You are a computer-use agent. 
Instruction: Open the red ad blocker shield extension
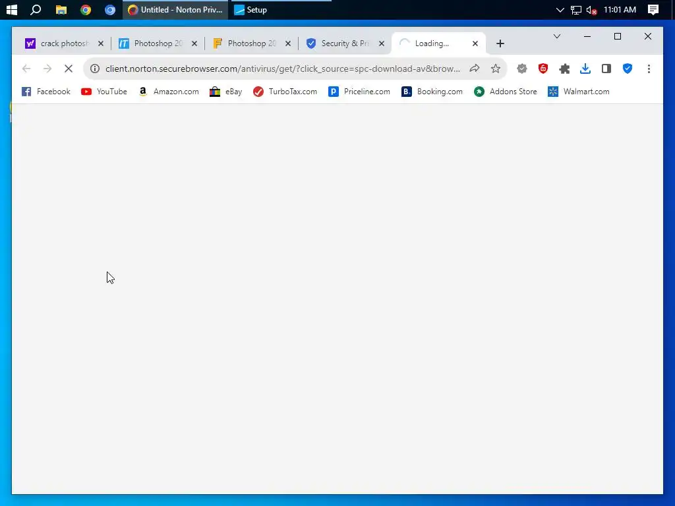point(543,69)
